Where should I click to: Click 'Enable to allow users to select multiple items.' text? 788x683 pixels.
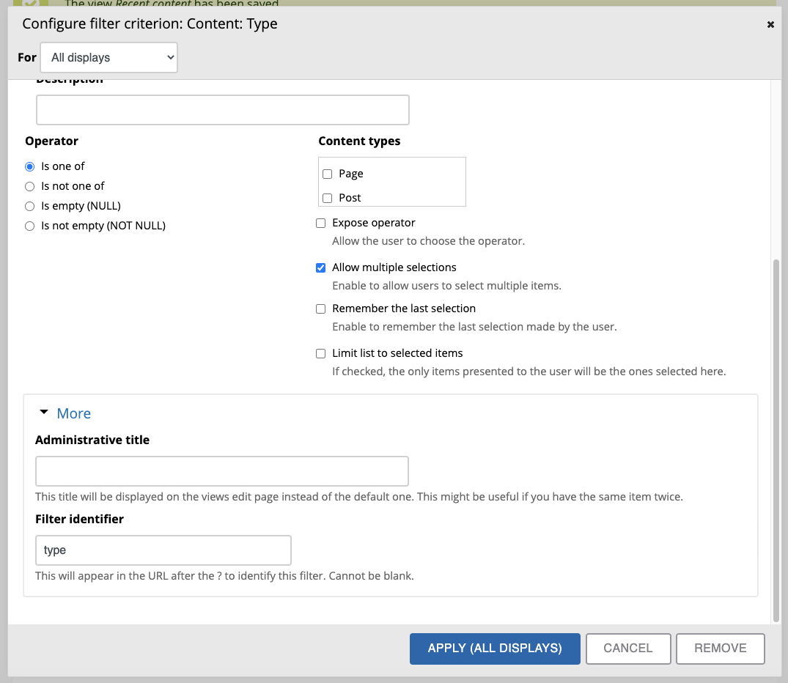[446, 286]
